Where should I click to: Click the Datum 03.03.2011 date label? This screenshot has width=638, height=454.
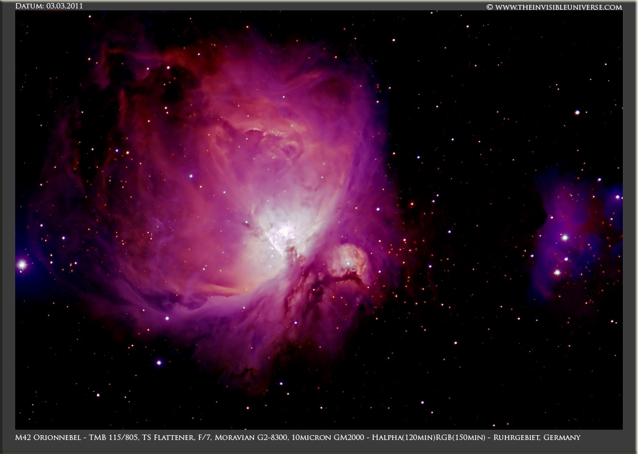[x=49, y=6]
